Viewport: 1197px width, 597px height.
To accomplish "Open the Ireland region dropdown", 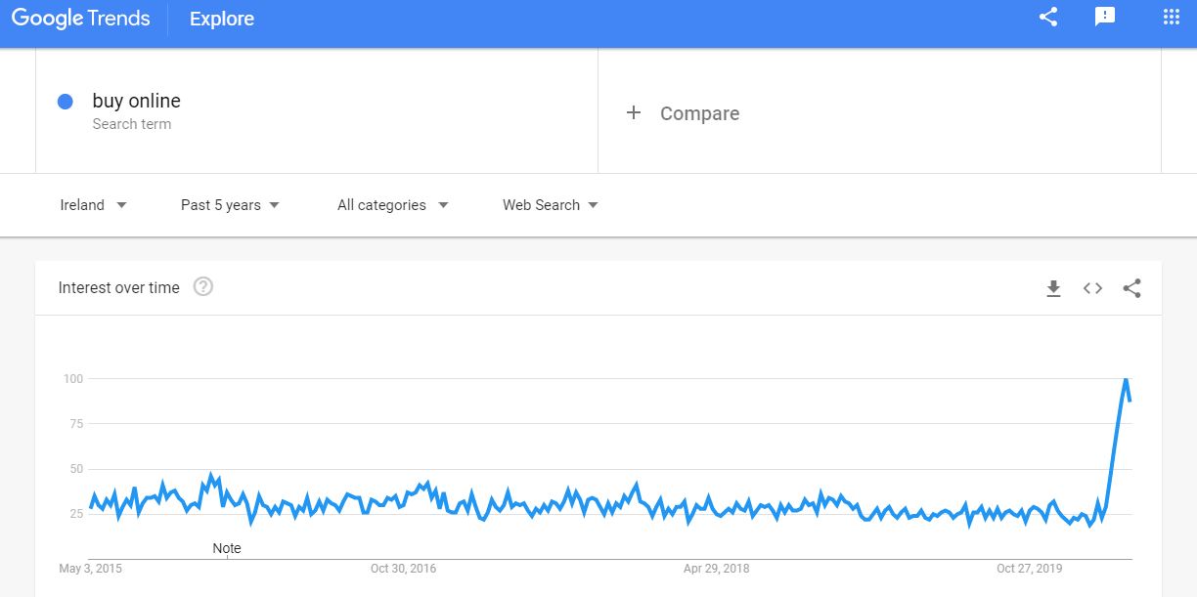I will (94, 205).
